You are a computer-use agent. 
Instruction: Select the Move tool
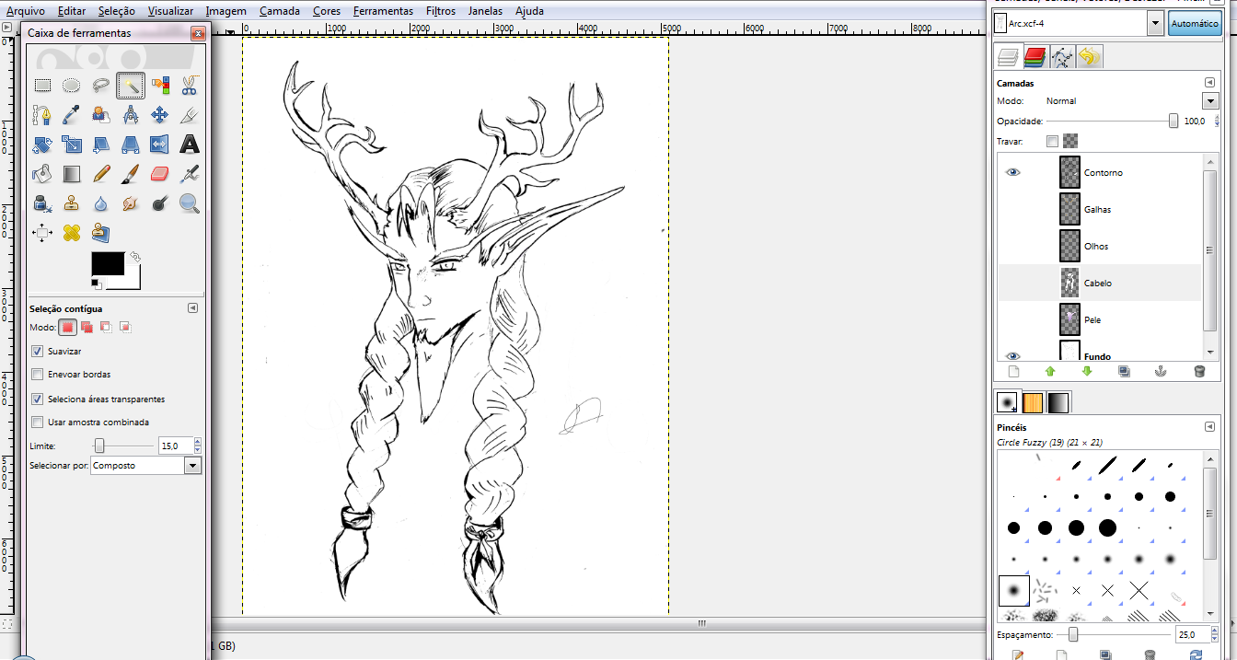coord(159,115)
